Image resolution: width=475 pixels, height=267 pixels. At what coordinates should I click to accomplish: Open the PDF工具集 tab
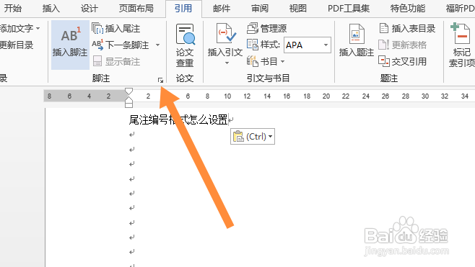tap(349, 8)
